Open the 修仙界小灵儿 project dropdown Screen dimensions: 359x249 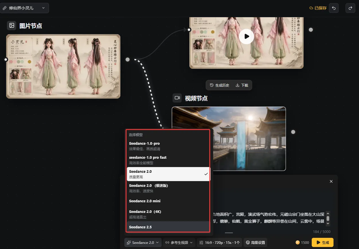click(x=24, y=8)
